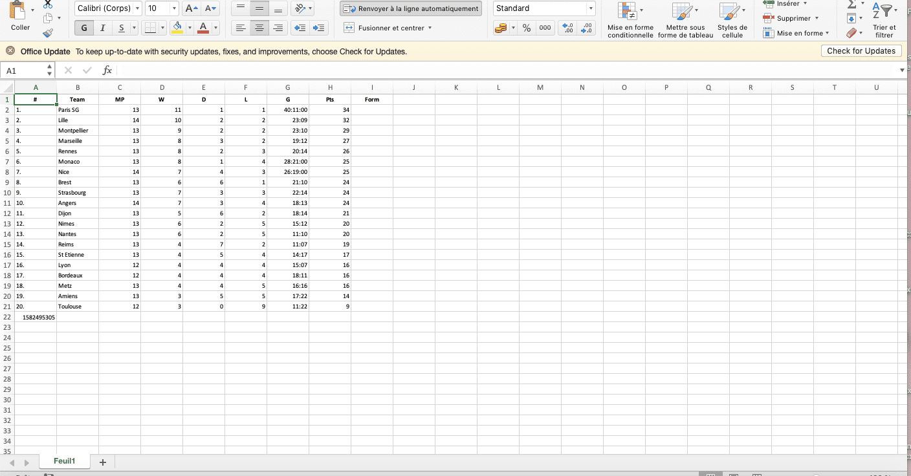
Task: Open the Fusionner et centrer dropdown arrow
Action: point(430,28)
